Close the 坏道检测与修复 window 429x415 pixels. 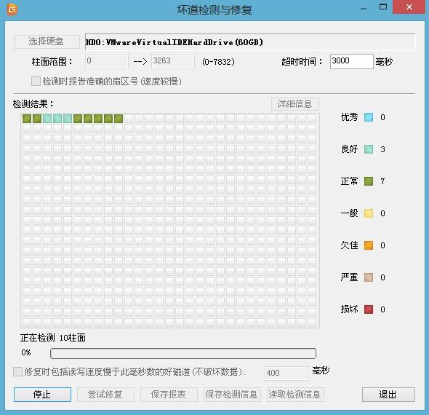point(409,7)
